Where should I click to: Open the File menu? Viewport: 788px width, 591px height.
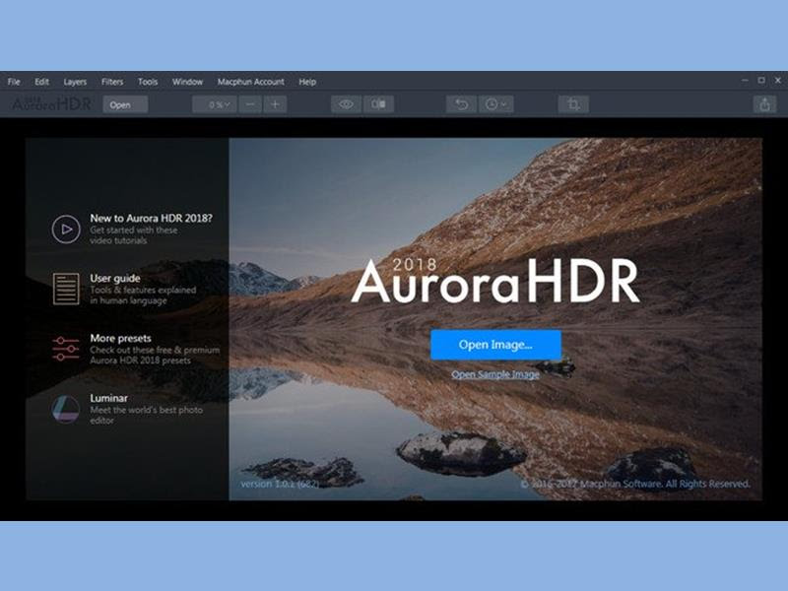click(14, 82)
